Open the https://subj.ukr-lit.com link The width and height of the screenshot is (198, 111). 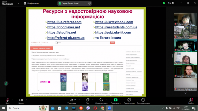113,32
